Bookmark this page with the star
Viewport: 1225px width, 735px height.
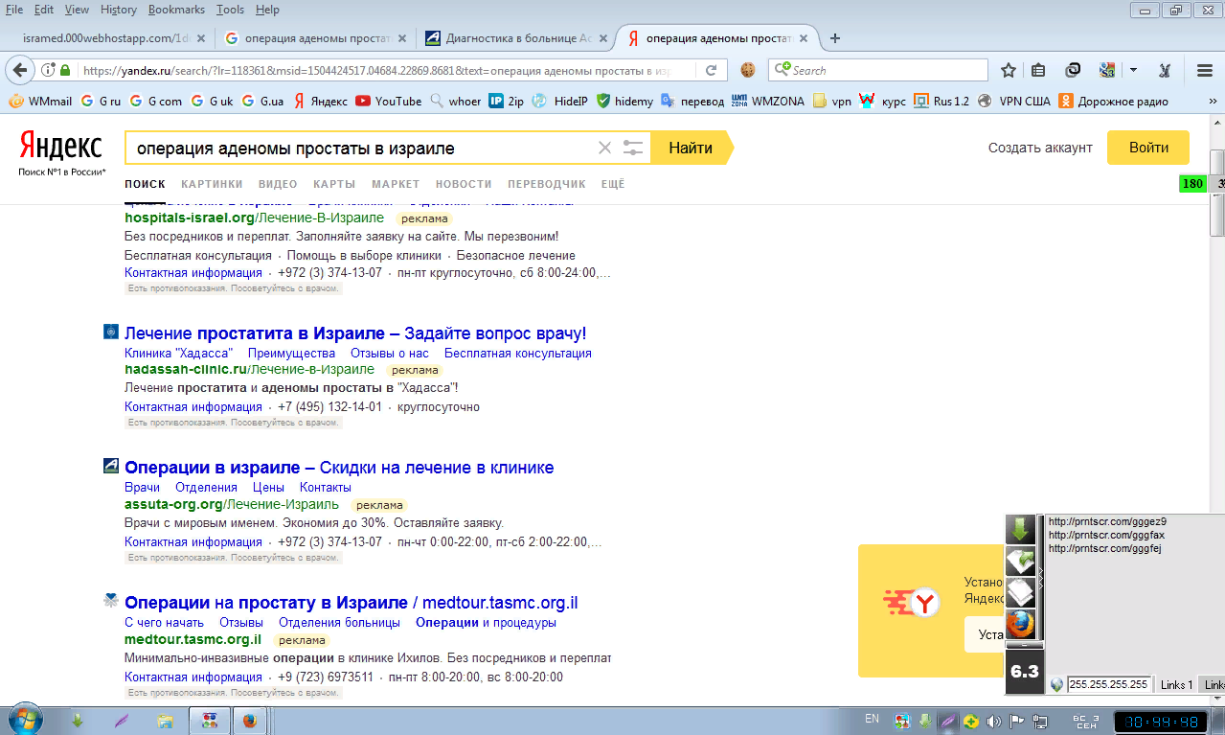point(1009,70)
